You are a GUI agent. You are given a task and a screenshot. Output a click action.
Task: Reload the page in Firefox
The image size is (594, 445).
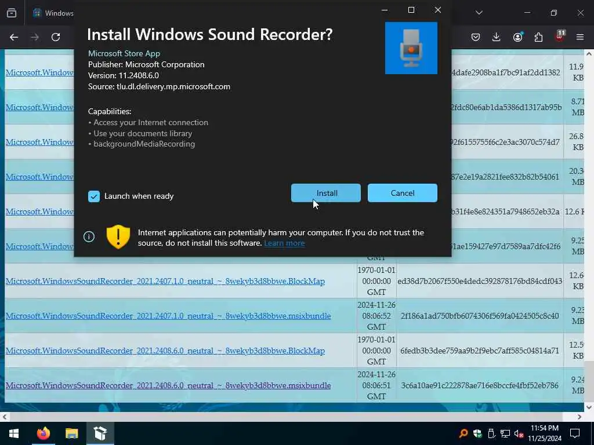[x=56, y=37]
